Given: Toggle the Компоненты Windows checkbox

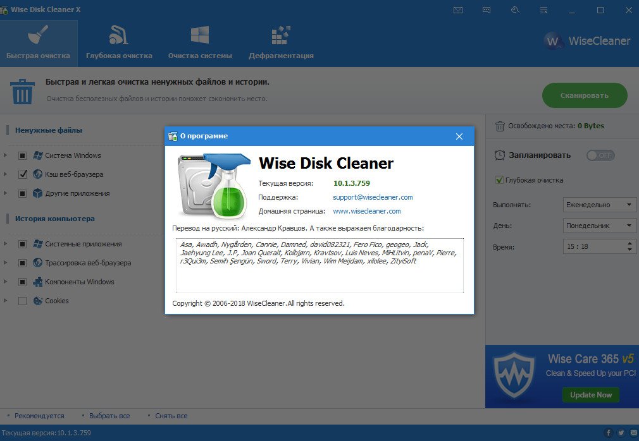Looking at the screenshot, I should click(22, 282).
